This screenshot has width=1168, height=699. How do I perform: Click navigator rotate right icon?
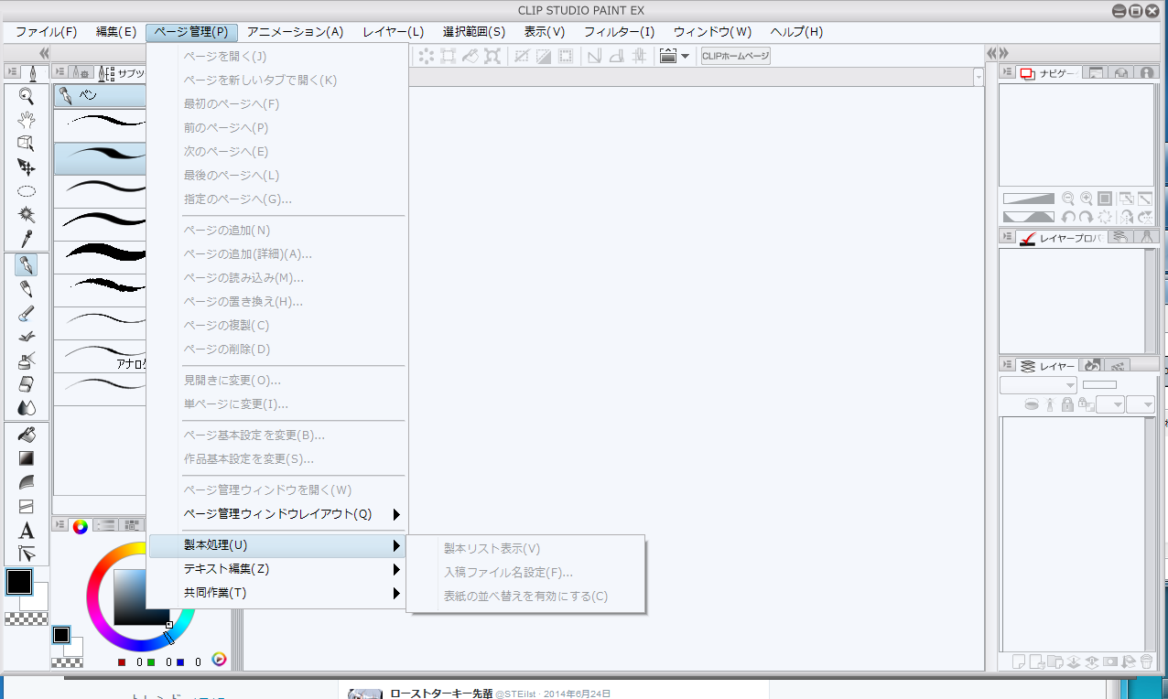click(1086, 217)
